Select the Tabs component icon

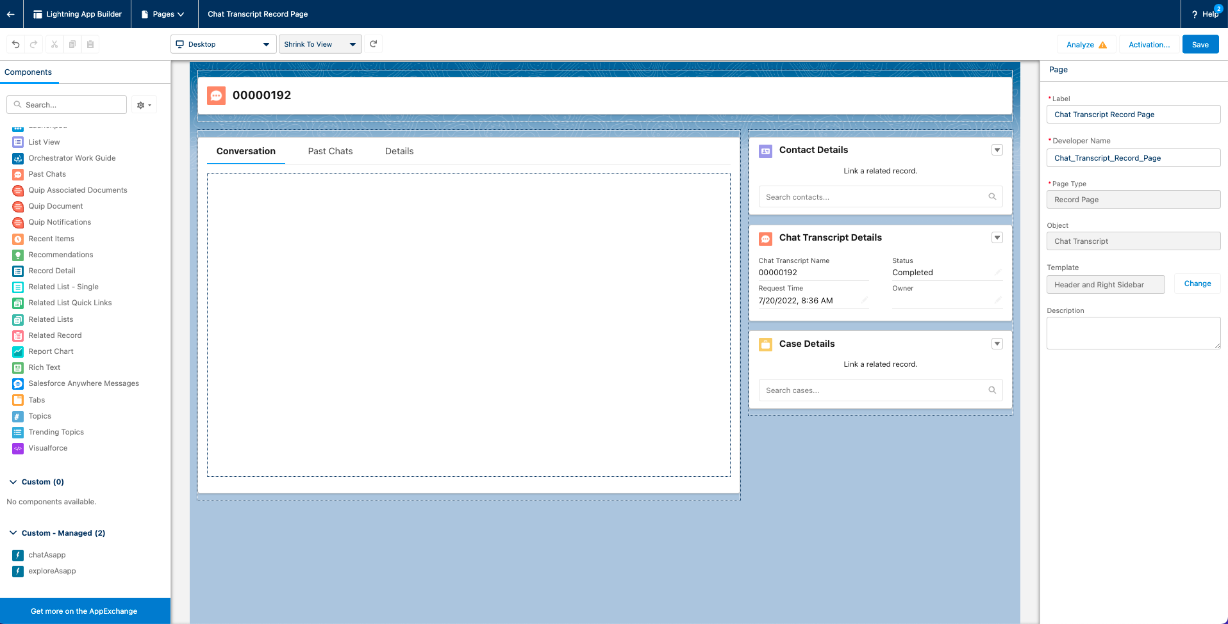tap(18, 400)
